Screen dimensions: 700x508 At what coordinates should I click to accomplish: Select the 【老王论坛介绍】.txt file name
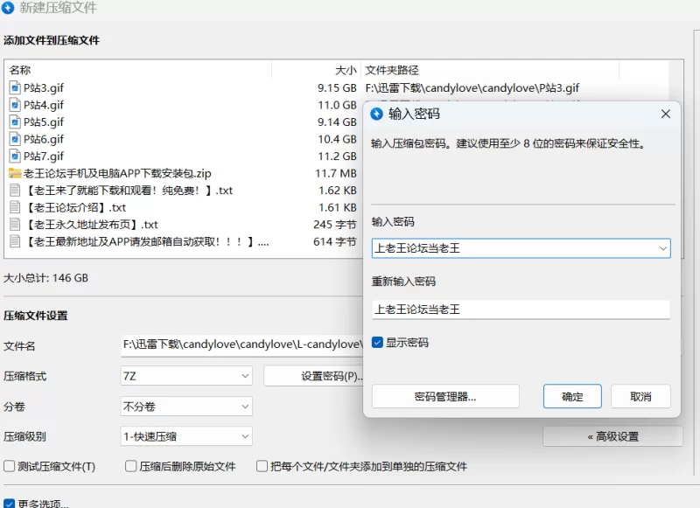coord(76,207)
